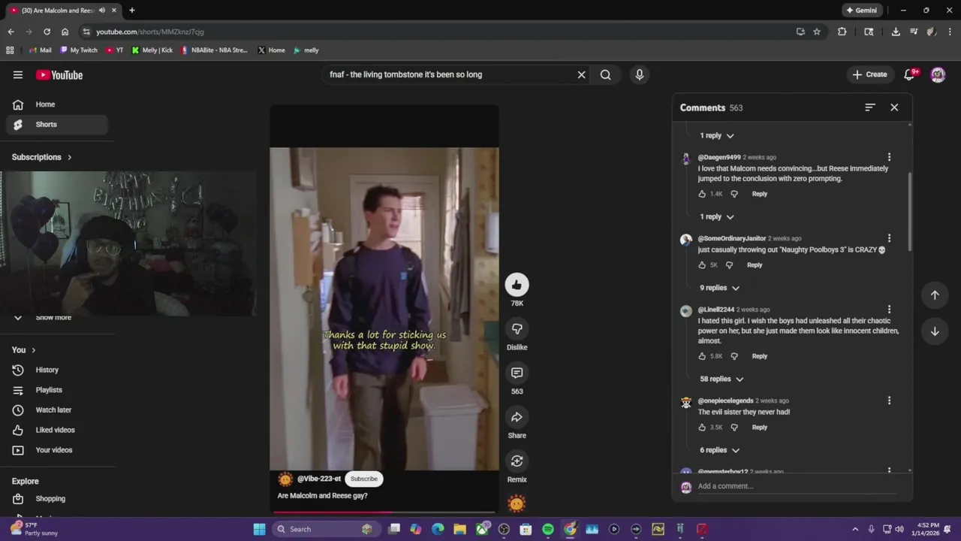Open Windows Start menu
Image resolution: width=961 pixels, height=541 pixels.
pos(259,529)
